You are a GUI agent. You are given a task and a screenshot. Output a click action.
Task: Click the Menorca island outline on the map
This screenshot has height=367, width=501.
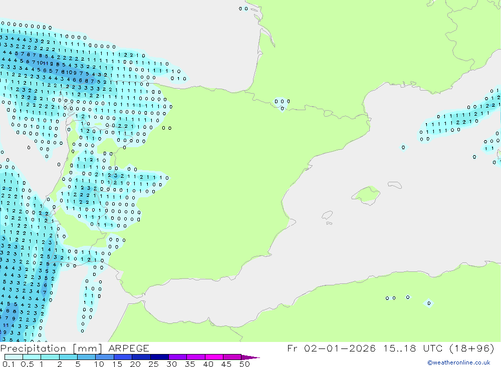pos(395,185)
